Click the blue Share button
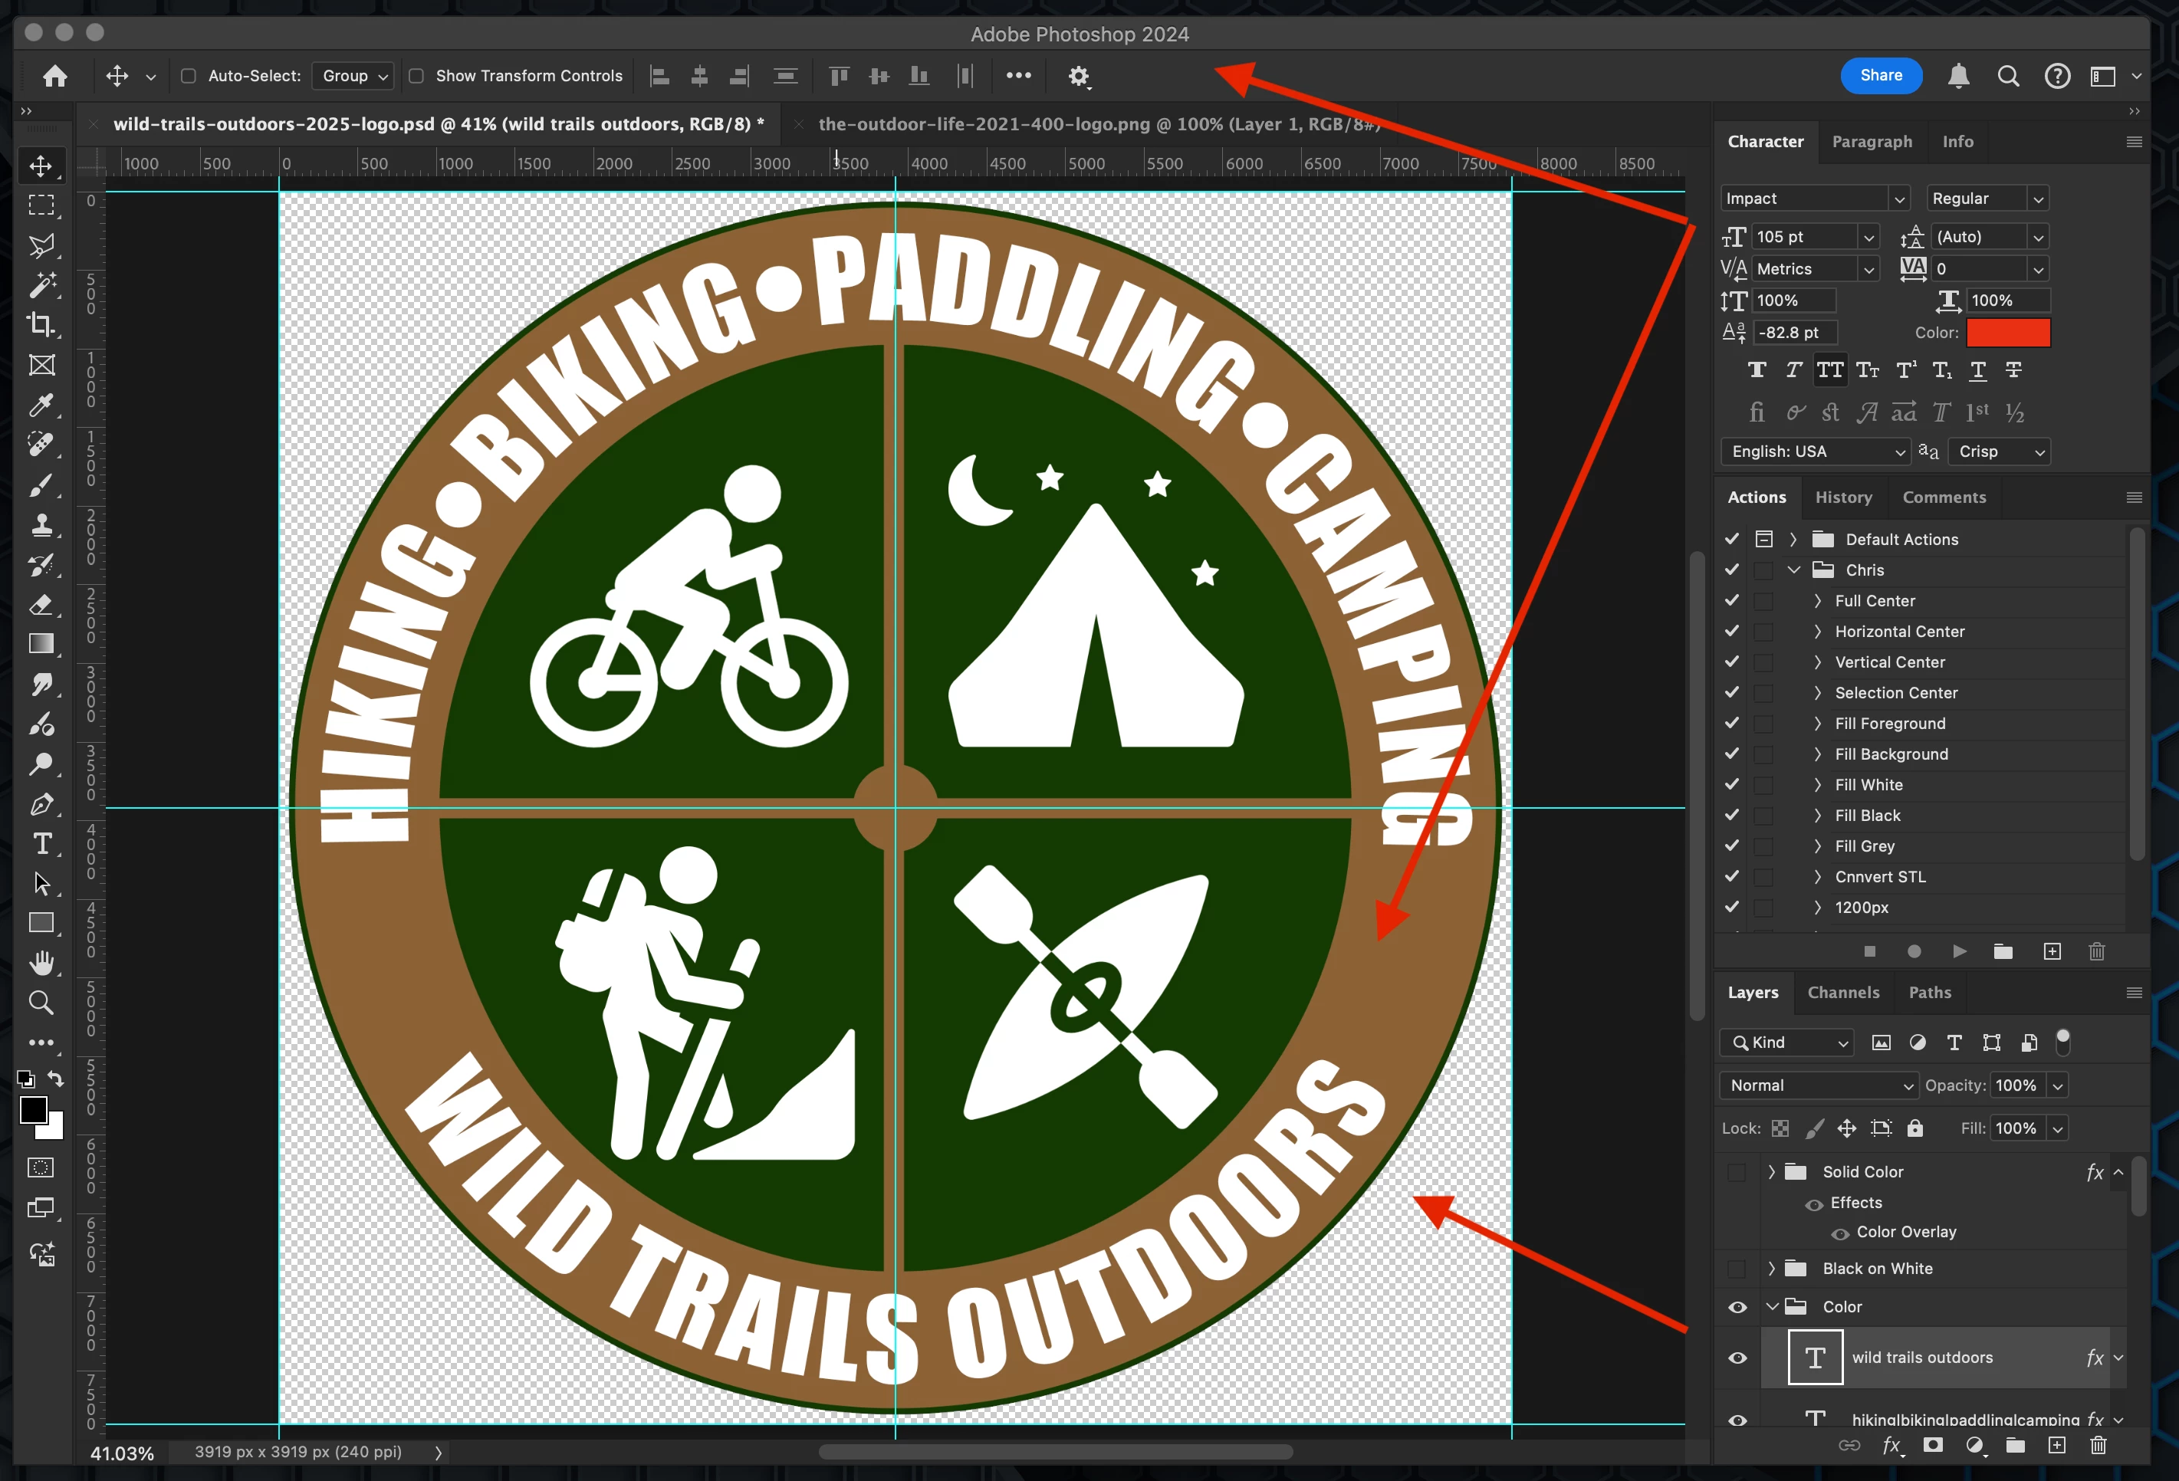This screenshot has height=1481, width=2179. 1880,76
